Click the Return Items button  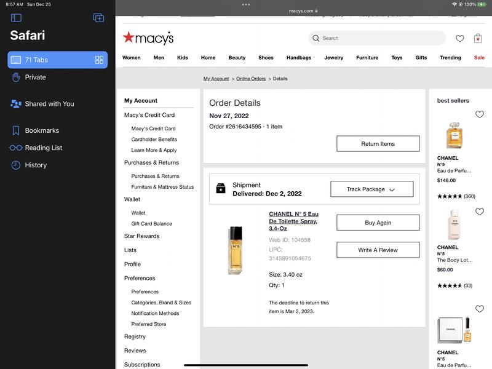pos(378,144)
